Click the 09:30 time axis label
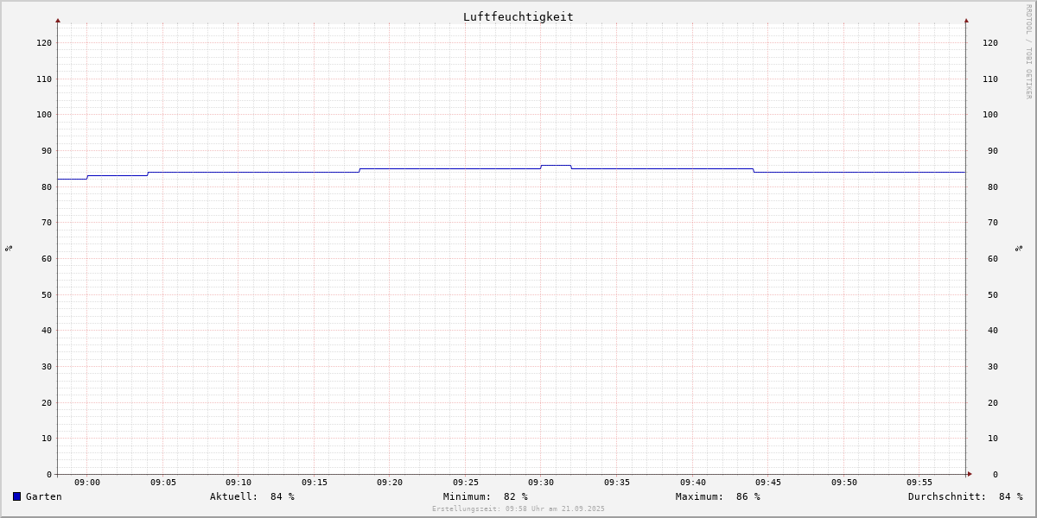Viewport: 1037px width, 518px height. click(541, 483)
